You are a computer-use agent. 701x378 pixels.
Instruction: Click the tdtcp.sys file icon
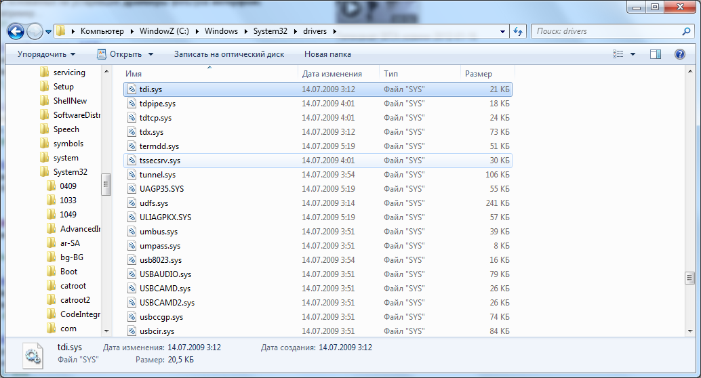tap(132, 117)
